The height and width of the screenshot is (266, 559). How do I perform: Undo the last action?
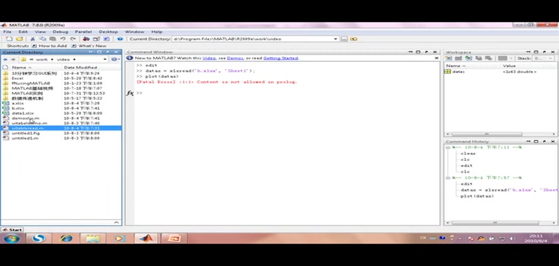63,39
